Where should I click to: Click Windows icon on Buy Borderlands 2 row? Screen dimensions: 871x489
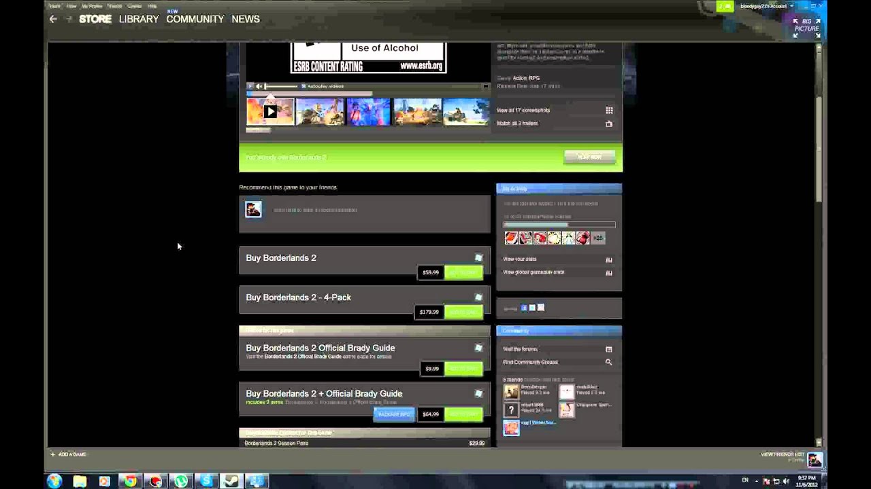pos(478,257)
